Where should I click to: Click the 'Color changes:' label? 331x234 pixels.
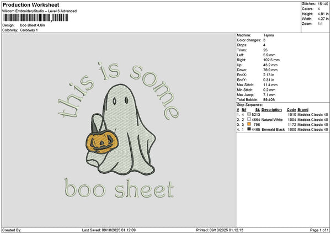pos(249,40)
